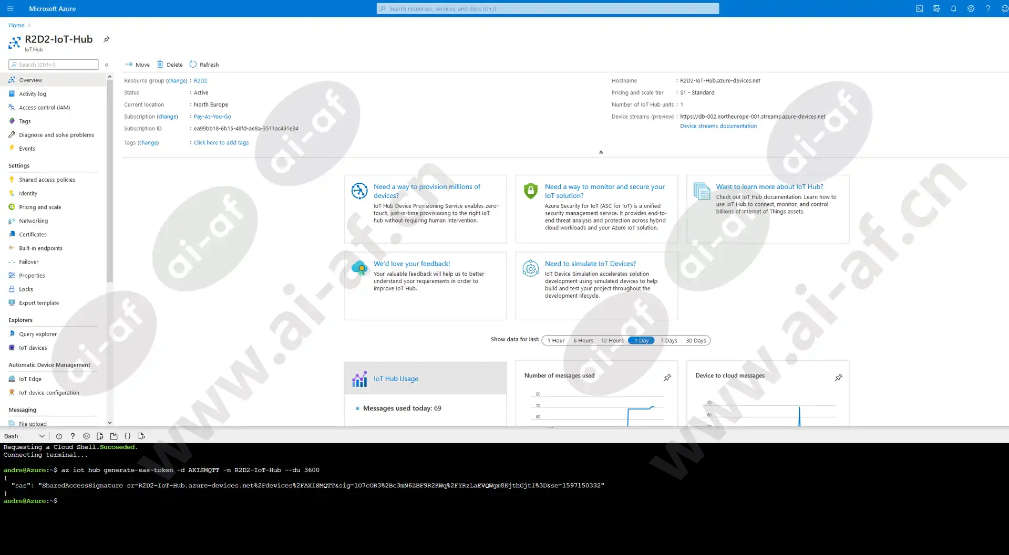
Task: Open the Azure portal hamburger menu
Action: (11, 8)
